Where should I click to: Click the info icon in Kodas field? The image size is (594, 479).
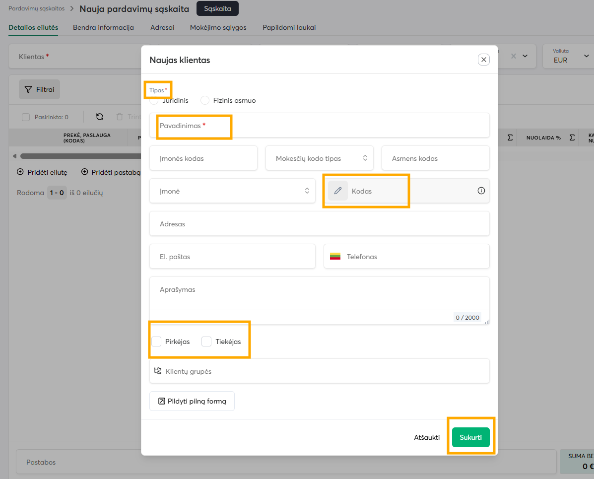click(x=481, y=191)
